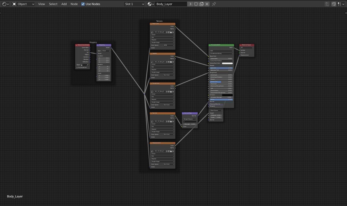Adjust the Sheen Tint slider
This screenshot has width=347, height=206.
(221, 82)
